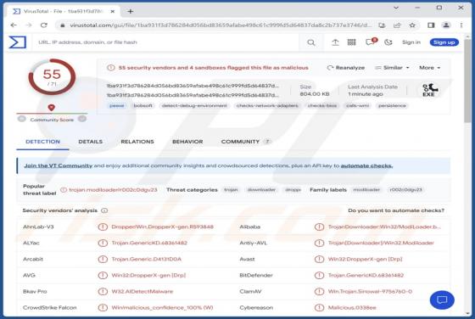This screenshot has height=319, width=475.
Task: Click the upload file icon
Action: coord(335,42)
